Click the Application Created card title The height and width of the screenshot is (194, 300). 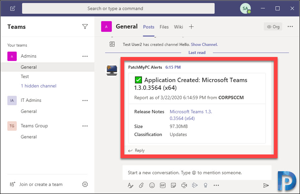coord(191,84)
